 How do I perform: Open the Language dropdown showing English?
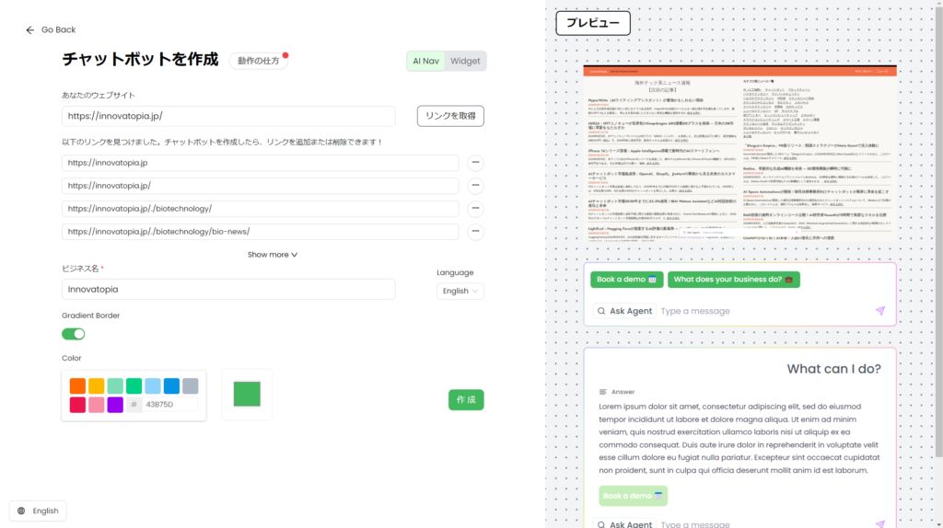pos(460,291)
